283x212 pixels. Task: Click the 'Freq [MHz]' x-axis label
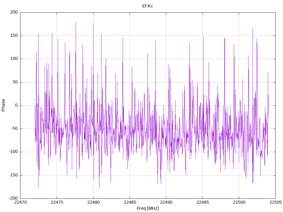tap(148, 208)
